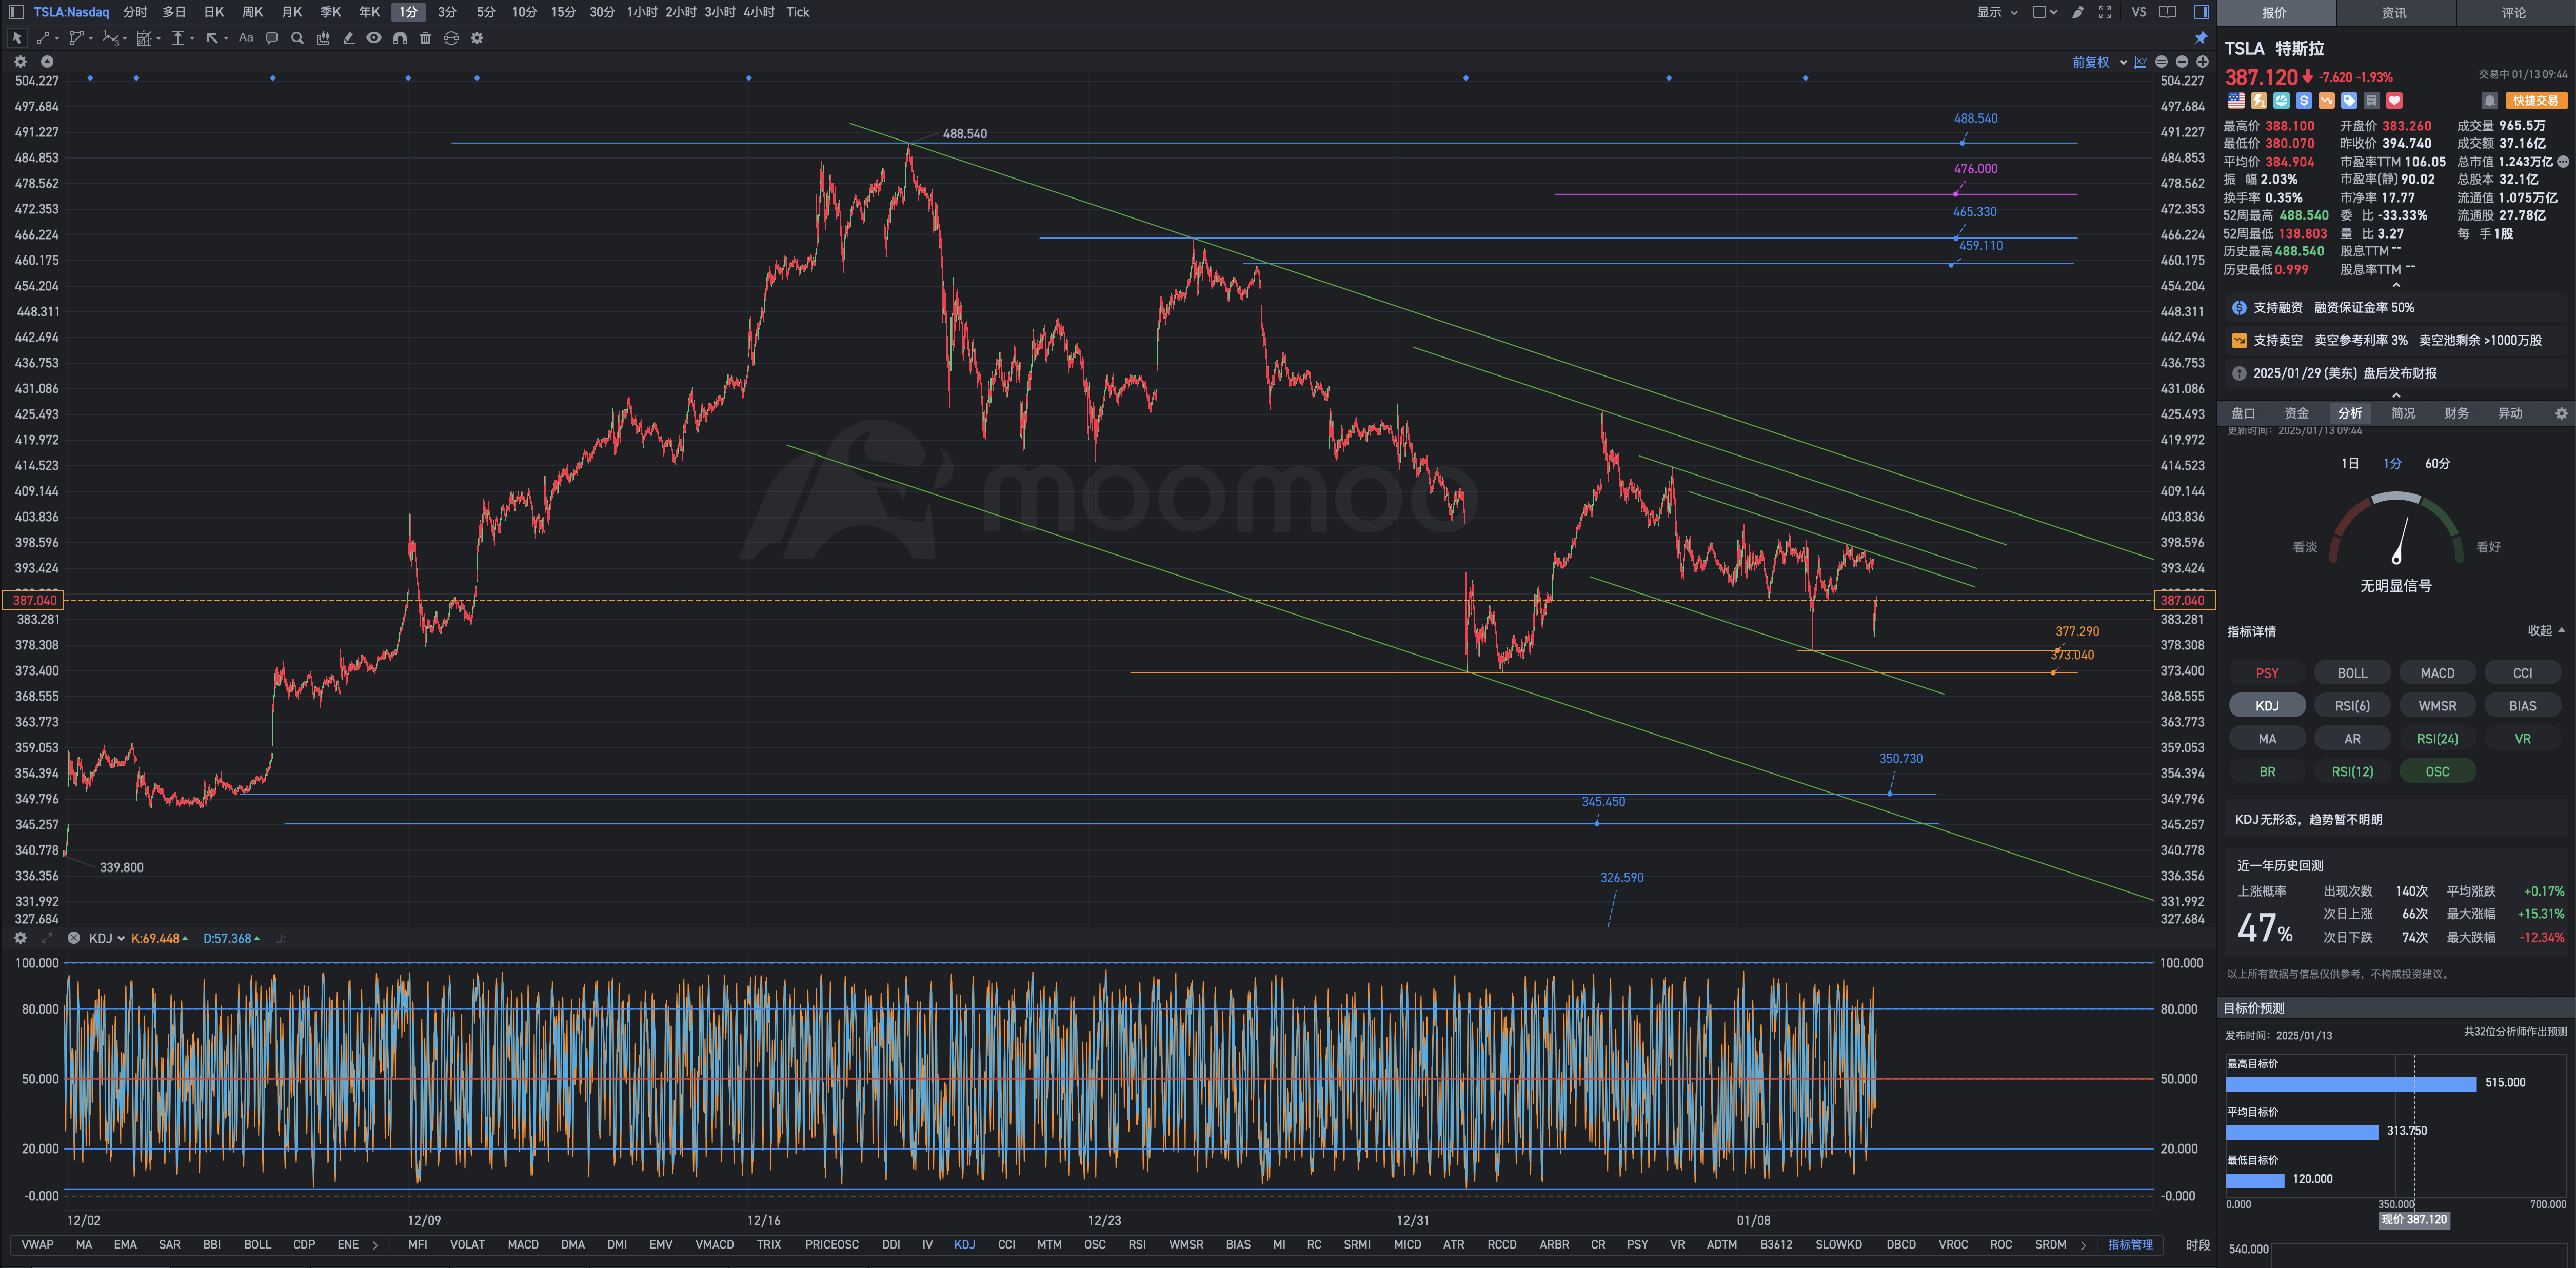Click the sync drawings icon
The image size is (2576, 1268).
click(451, 38)
